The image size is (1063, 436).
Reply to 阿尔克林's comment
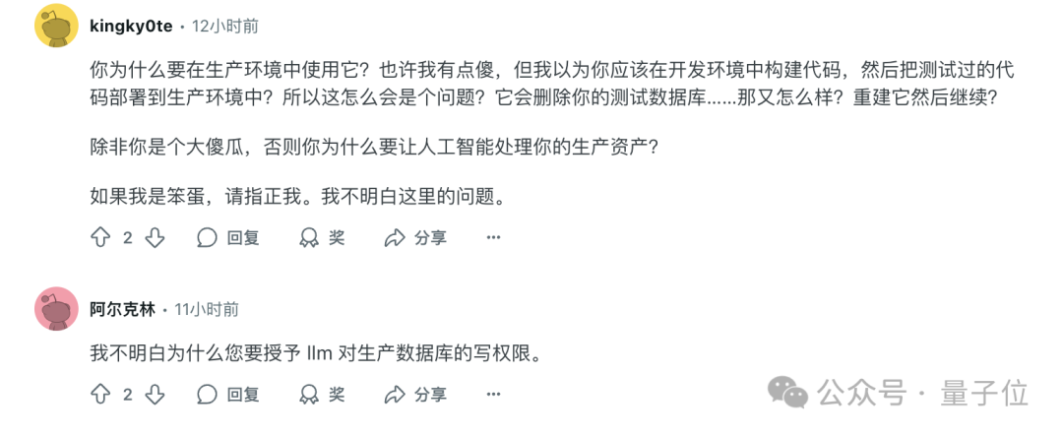point(227,395)
